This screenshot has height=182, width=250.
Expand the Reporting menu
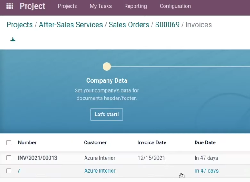point(135,6)
